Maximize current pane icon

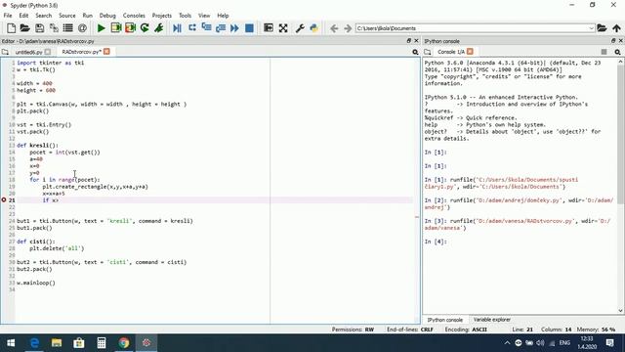point(269,28)
